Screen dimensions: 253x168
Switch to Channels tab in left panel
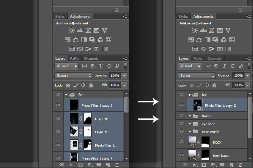click(91, 58)
